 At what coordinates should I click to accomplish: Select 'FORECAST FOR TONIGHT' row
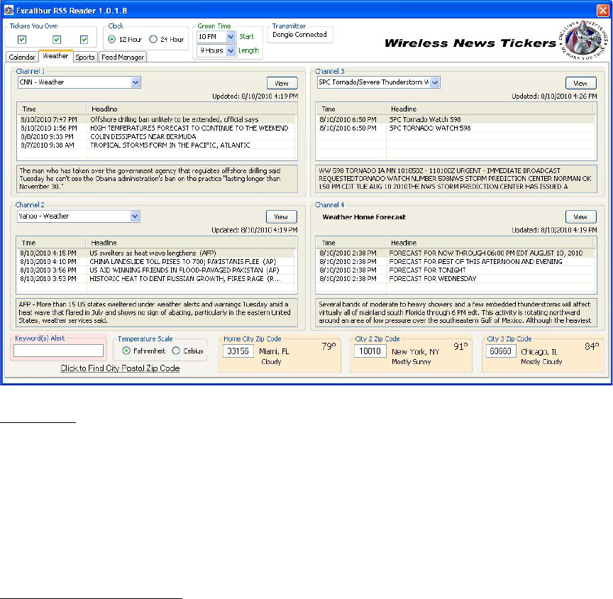(455, 270)
